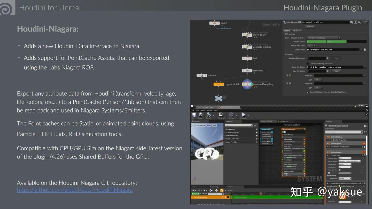The image size is (372, 209).
Task: Change the Loop Behavior dropdown from Infinite
Action: pyautogui.click(x=345, y=164)
